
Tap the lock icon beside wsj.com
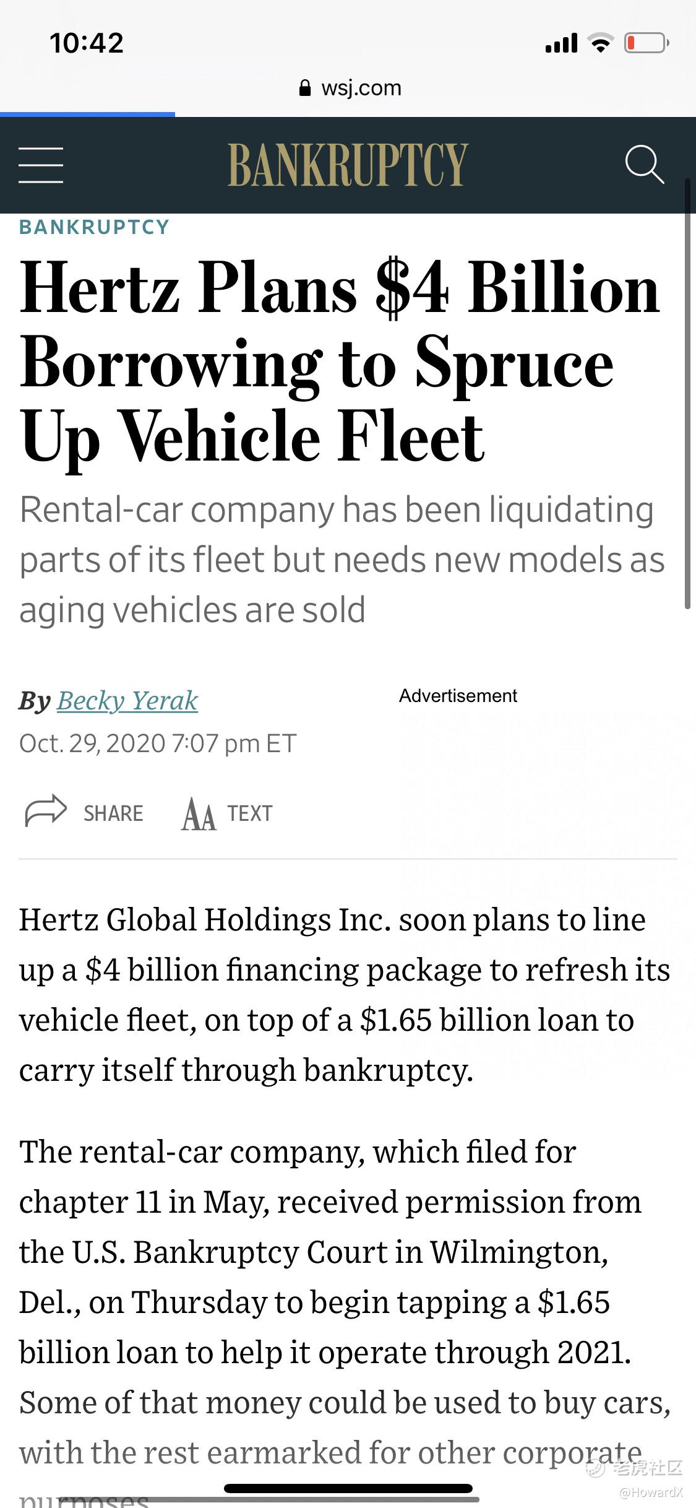click(305, 88)
